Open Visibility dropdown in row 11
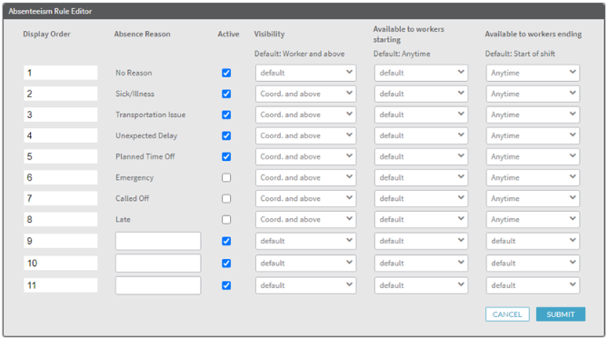This screenshot has height=339, width=608. pos(305,285)
